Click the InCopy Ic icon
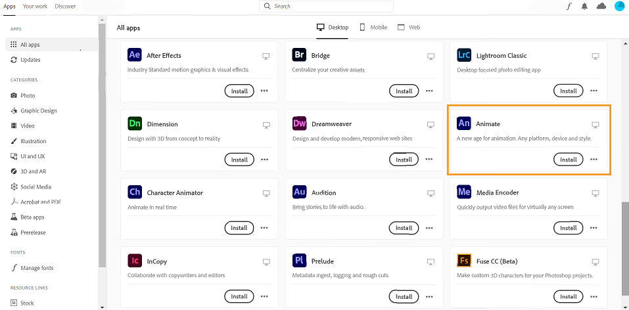 (134, 261)
